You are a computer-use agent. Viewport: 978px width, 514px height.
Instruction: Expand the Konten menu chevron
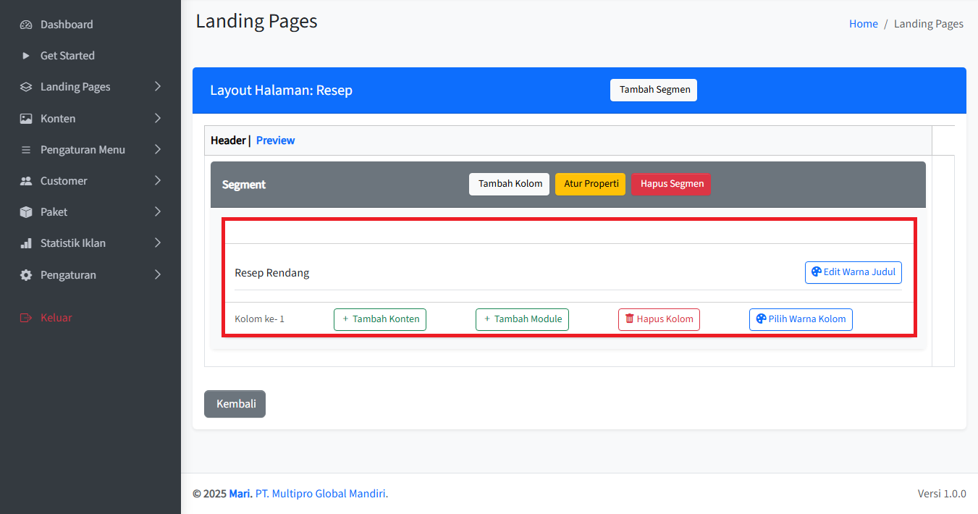point(158,119)
